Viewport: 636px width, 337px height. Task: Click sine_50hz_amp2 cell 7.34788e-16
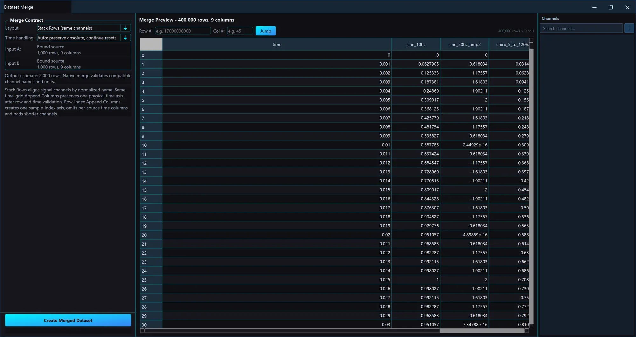point(464,325)
